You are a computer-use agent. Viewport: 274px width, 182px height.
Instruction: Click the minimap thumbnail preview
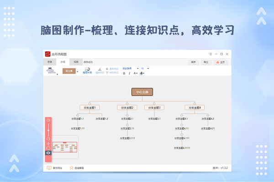coord(64,147)
